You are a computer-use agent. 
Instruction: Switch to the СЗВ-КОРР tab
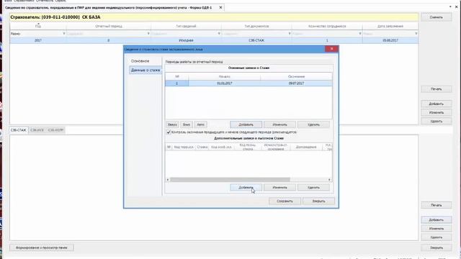[x=55, y=130]
